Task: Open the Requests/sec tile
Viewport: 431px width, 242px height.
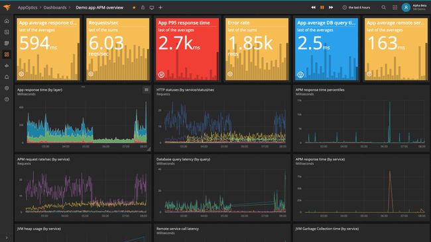Action: click(118, 49)
